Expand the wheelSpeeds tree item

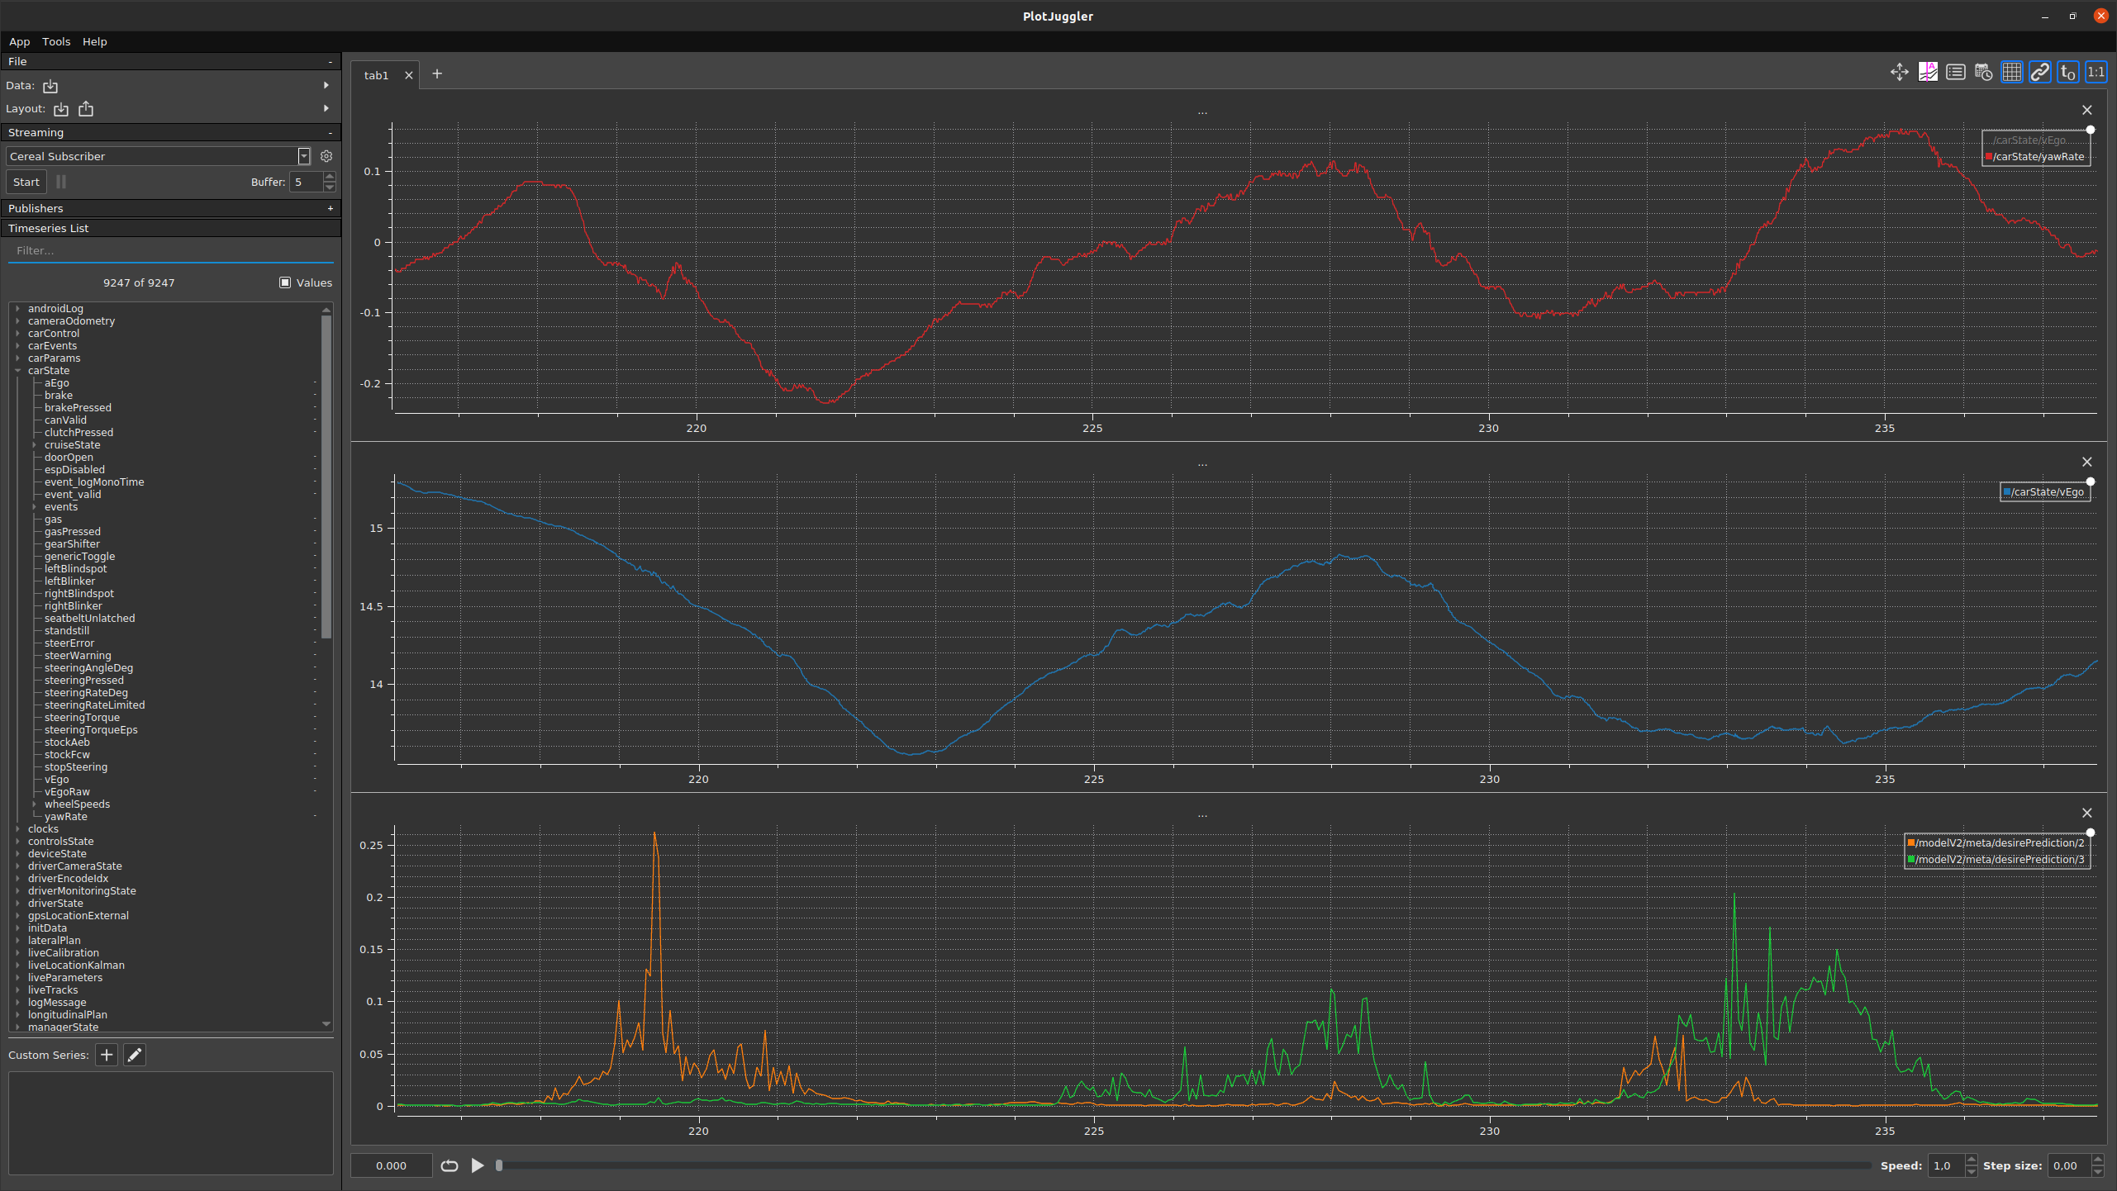click(36, 804)
